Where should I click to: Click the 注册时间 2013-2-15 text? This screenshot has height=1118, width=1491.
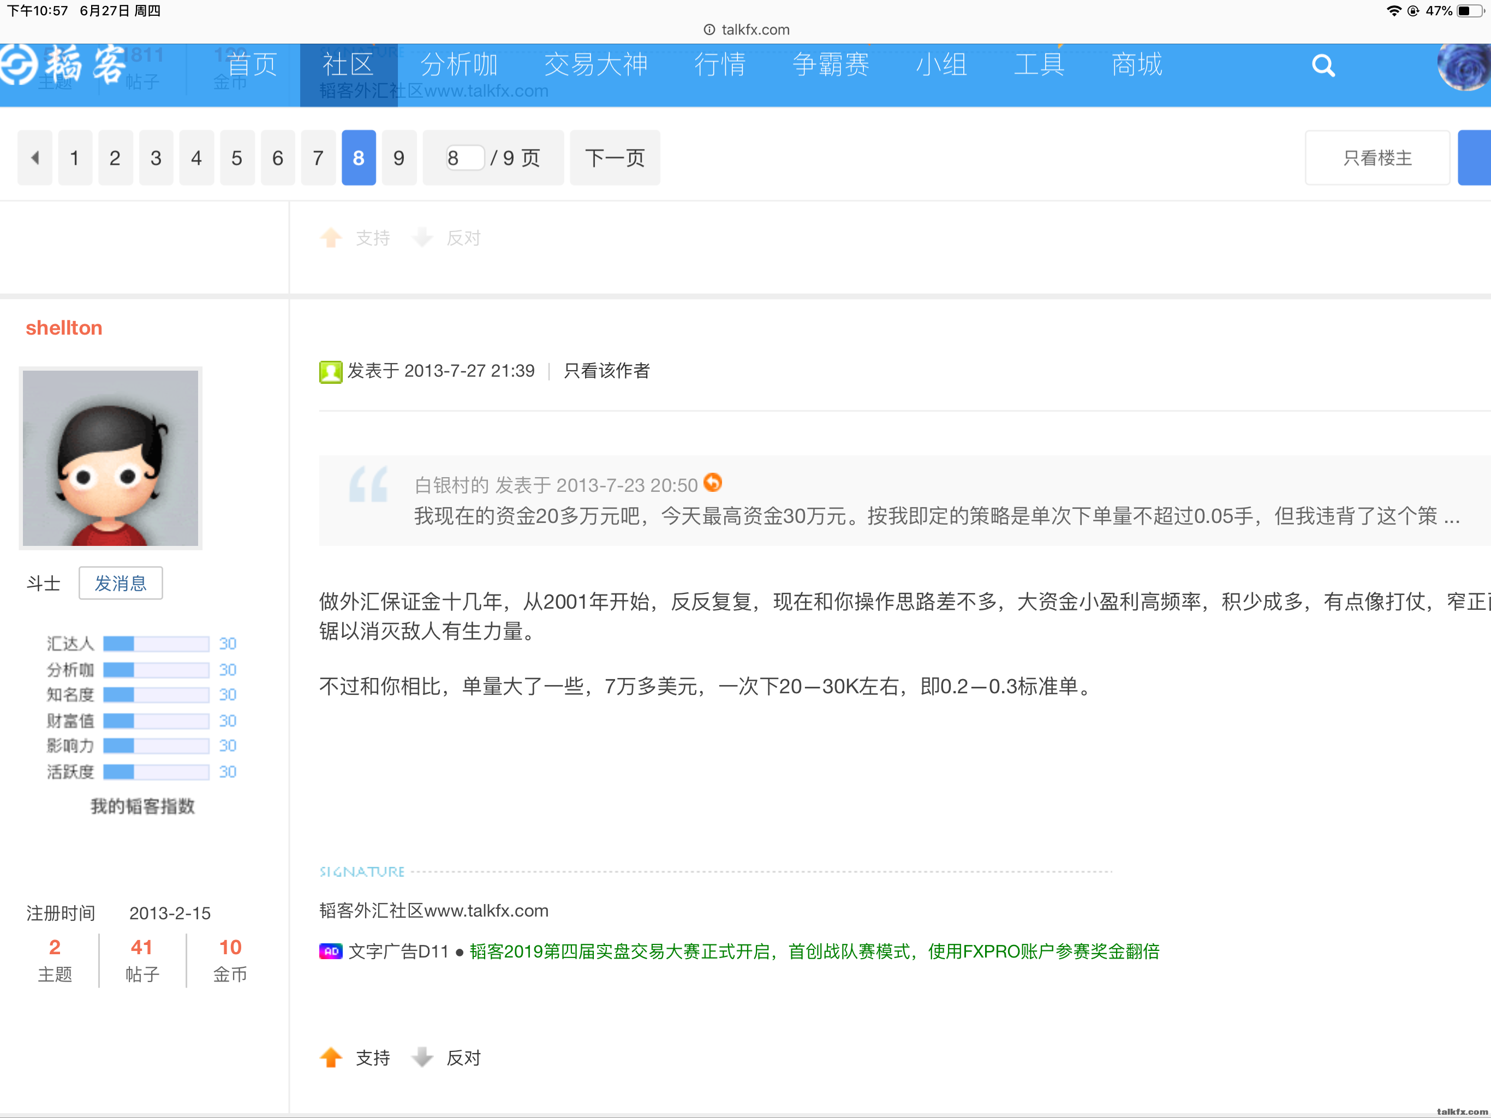pos(118,913)
